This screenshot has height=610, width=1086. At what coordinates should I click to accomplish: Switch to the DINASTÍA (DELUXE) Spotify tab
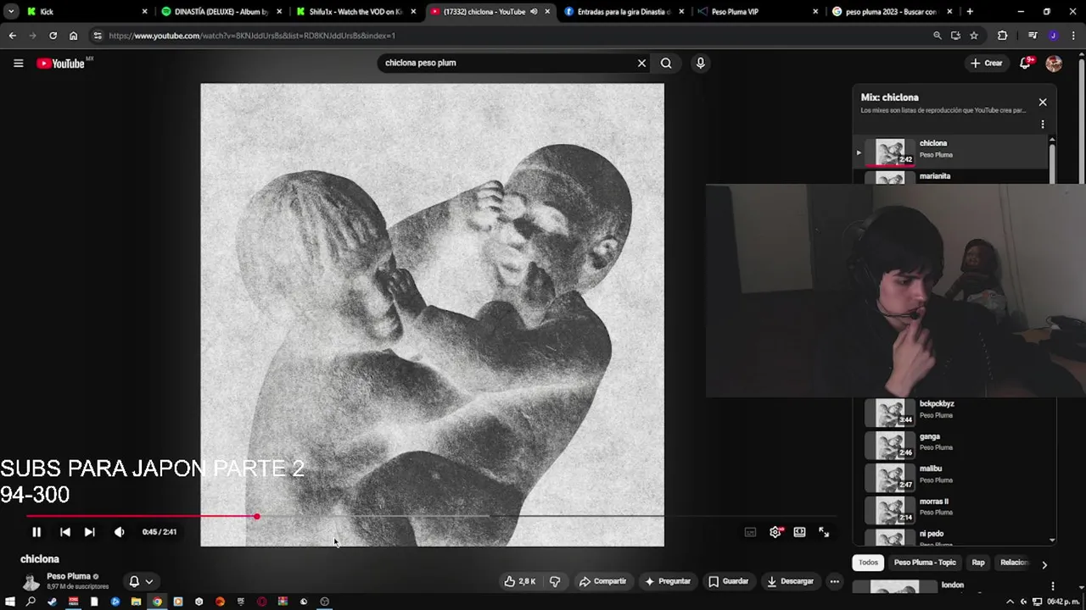point(221,12)
